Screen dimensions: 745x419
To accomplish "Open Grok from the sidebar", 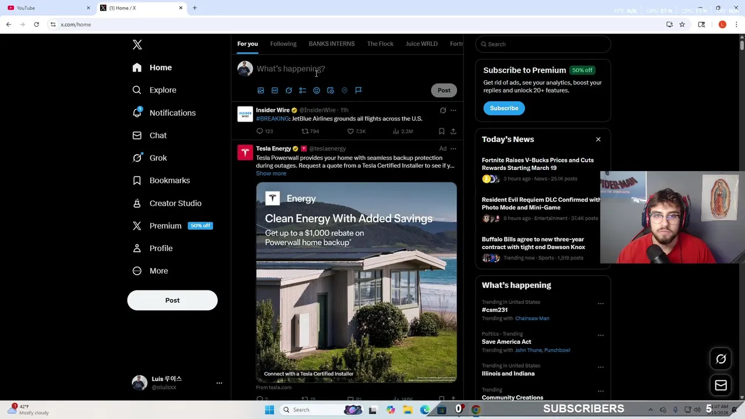I will 150,158.
